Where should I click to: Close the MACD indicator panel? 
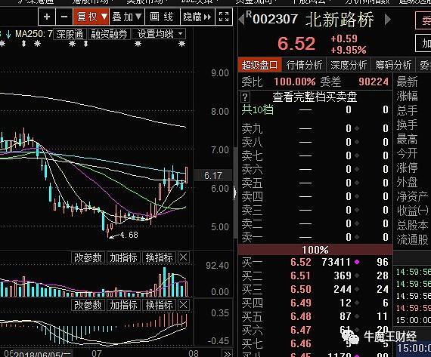point(184,305)
